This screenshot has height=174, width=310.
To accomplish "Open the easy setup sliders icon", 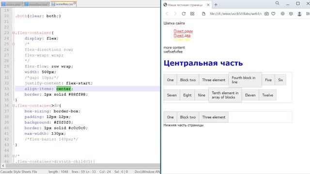I will (x=308, y=14).
